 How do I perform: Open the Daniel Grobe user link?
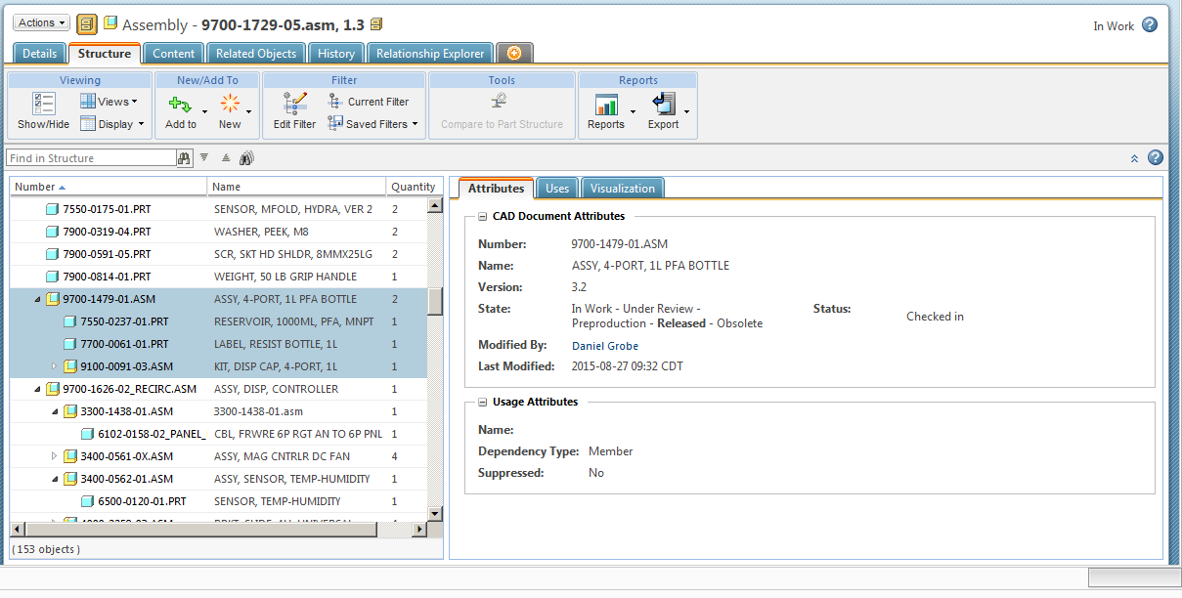[605, 346]
